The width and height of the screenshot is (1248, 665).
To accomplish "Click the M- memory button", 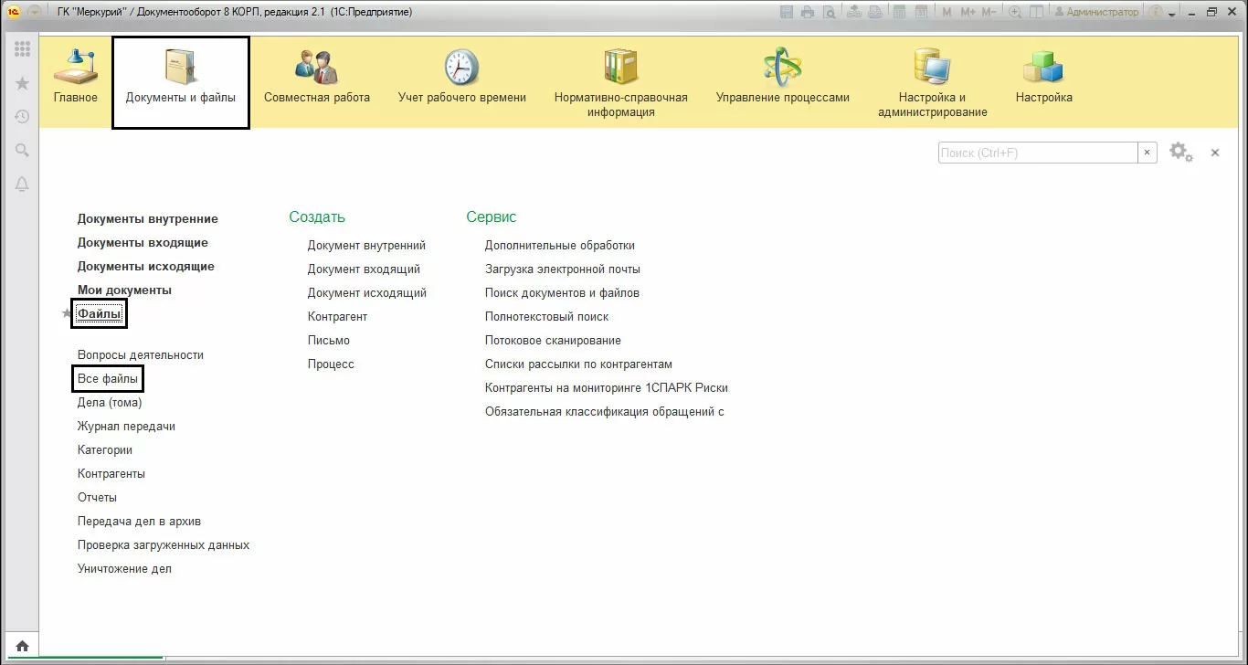I will pyautogui.click(x=990, y=13).
